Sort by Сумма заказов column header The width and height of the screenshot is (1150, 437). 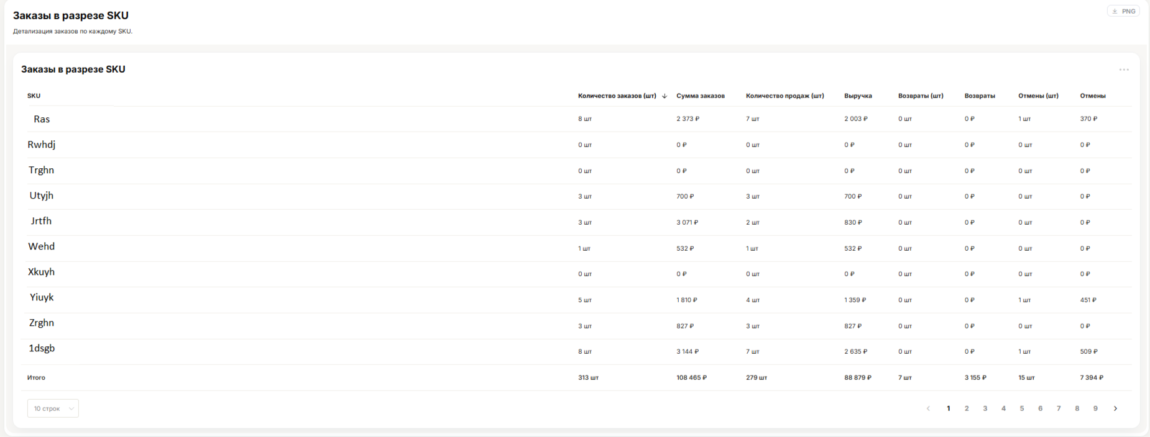tap(701, 96)
